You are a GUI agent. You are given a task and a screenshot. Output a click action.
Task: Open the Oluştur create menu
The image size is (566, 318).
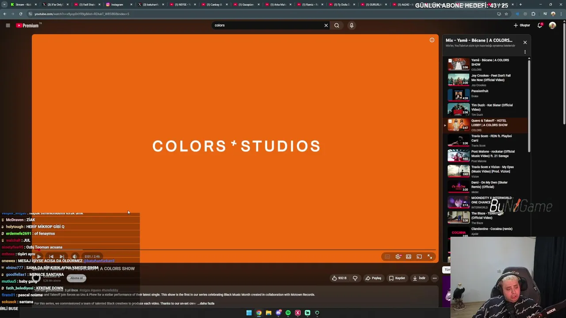click(x=522, y=26)
